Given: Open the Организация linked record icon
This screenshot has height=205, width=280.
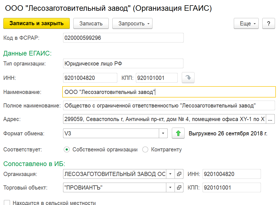Looking at the screenshot, I should pos(179,174).
